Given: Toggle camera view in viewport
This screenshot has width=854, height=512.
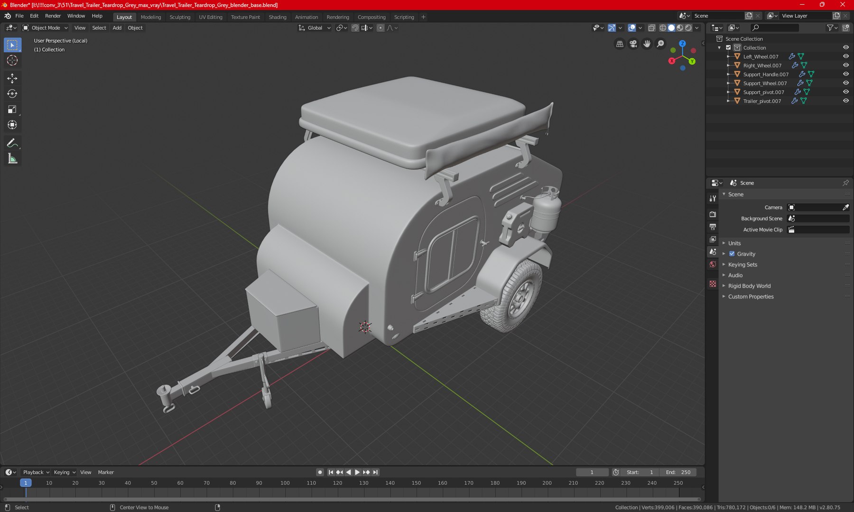Looking at the screenshot, I should [633, 44].
